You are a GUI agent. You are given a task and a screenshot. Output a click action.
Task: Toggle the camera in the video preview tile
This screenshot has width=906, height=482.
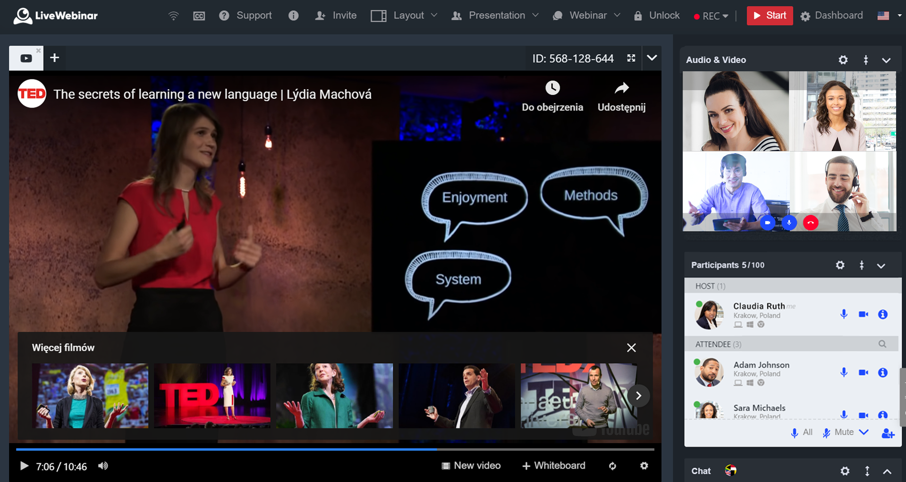[767, 222]
